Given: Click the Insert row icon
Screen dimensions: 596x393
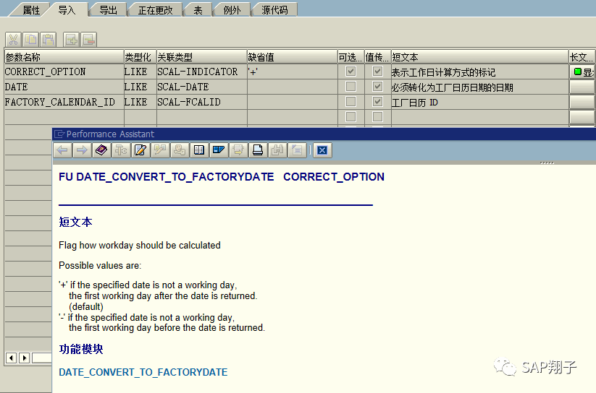Looking at the screenshot, I should [x=71, y=40].
